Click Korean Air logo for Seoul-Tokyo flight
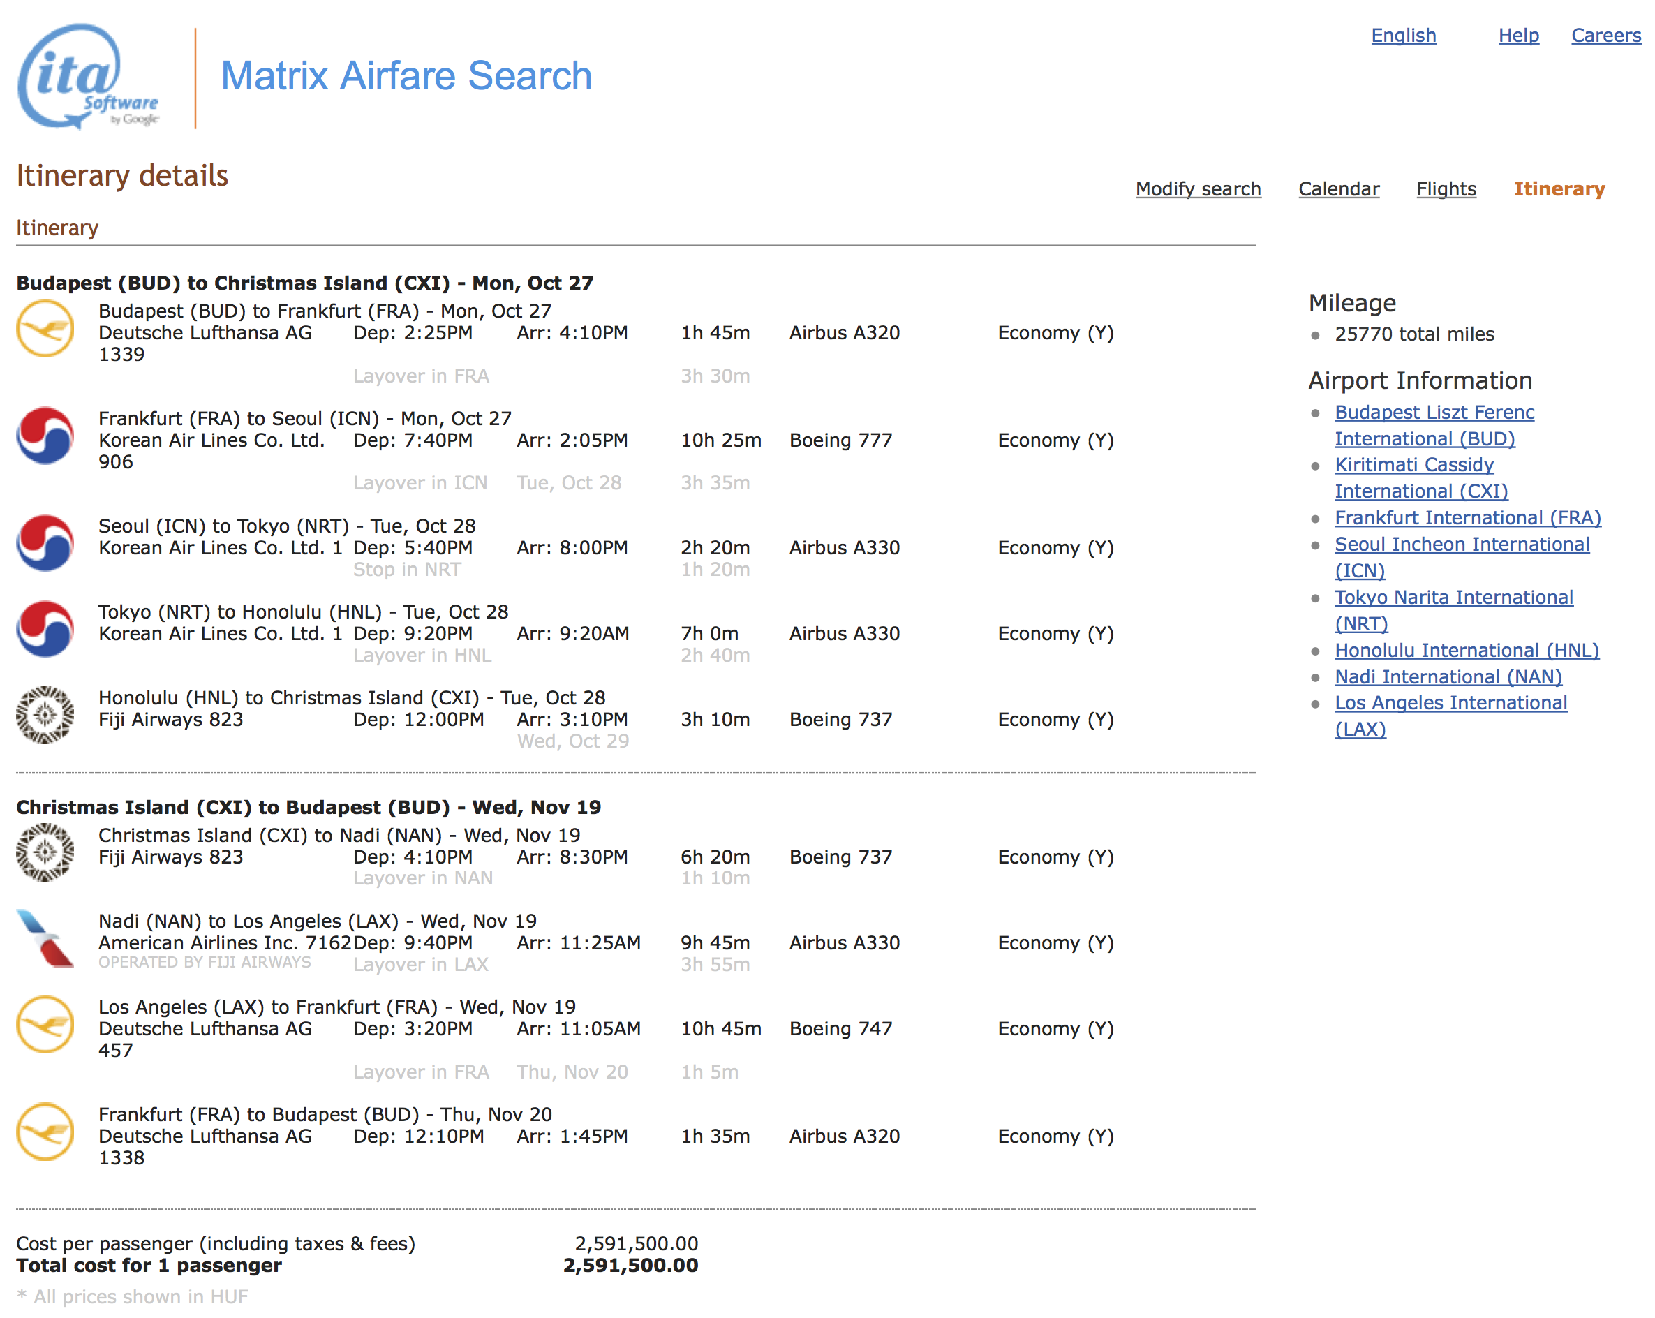 click(x=45, y=544)
